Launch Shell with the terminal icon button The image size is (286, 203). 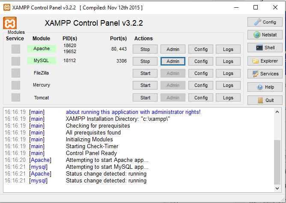click(x=265, y=48)
